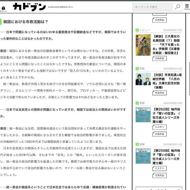This screenshot has width=190, height=190.
Task: Click 文芸作品 tag under 天下を買った女 review
Action: 160,58
